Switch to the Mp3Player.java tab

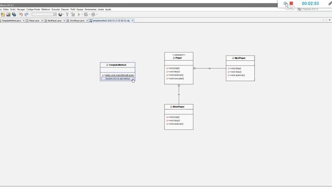54,21
